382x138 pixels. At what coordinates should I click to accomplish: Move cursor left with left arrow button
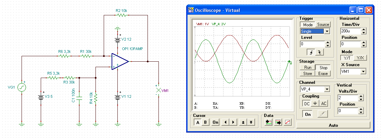point(225,122)
